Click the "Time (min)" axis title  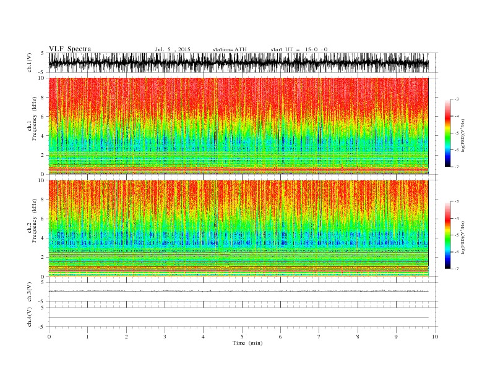[247, 343]
